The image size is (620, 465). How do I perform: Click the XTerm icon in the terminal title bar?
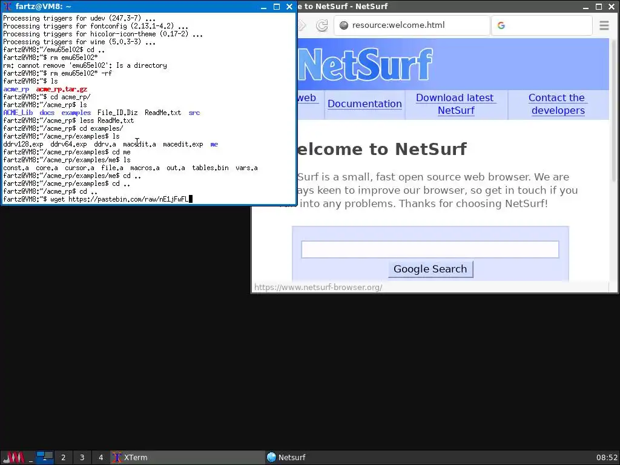[7, 7]
